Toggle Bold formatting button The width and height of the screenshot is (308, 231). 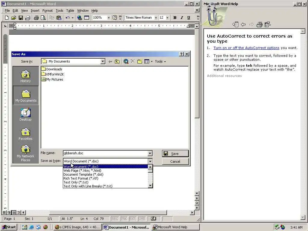click(175, 18)
